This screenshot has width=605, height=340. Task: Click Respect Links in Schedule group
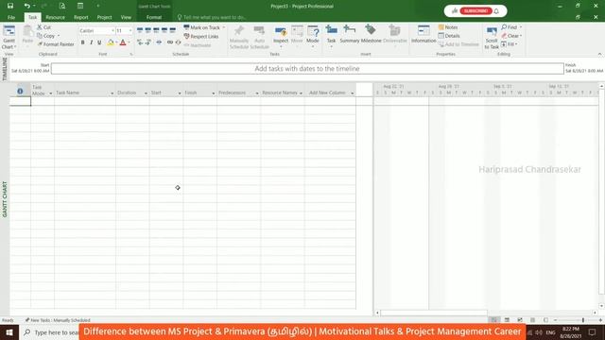201,36
